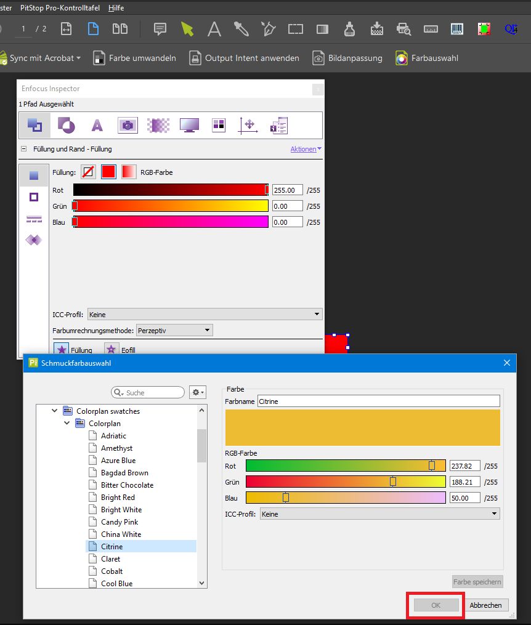
Task: Toggle the Eofill star button
Action: click(111, 350)
